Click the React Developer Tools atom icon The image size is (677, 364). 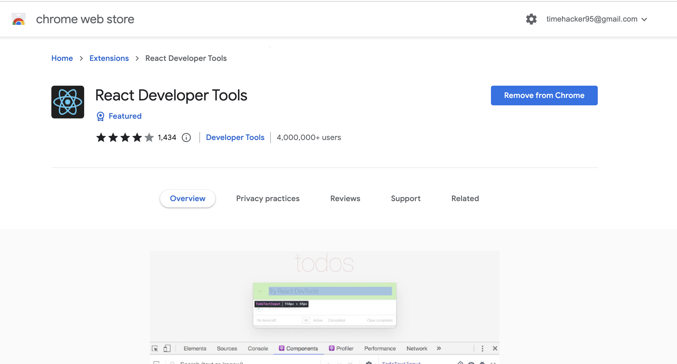[x=68, y=102]
